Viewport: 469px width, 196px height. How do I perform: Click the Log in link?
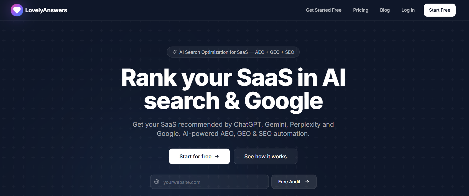408,10
